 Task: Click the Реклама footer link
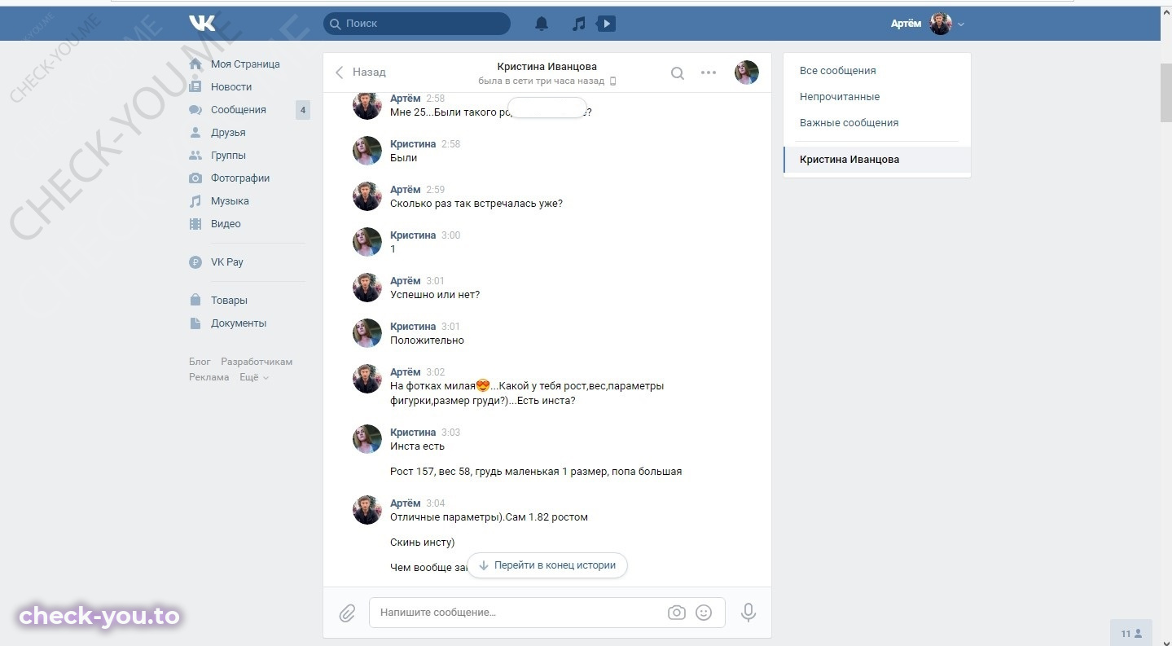[209, 377]
